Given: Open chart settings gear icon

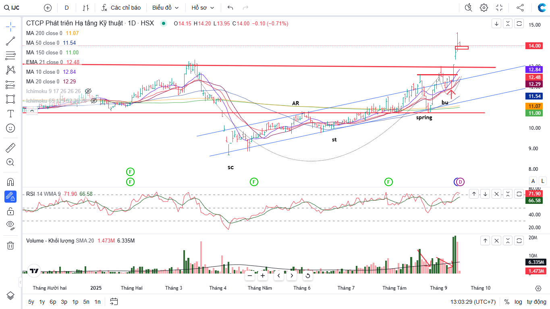Looking at the screenshot, I should pos(484,8).
